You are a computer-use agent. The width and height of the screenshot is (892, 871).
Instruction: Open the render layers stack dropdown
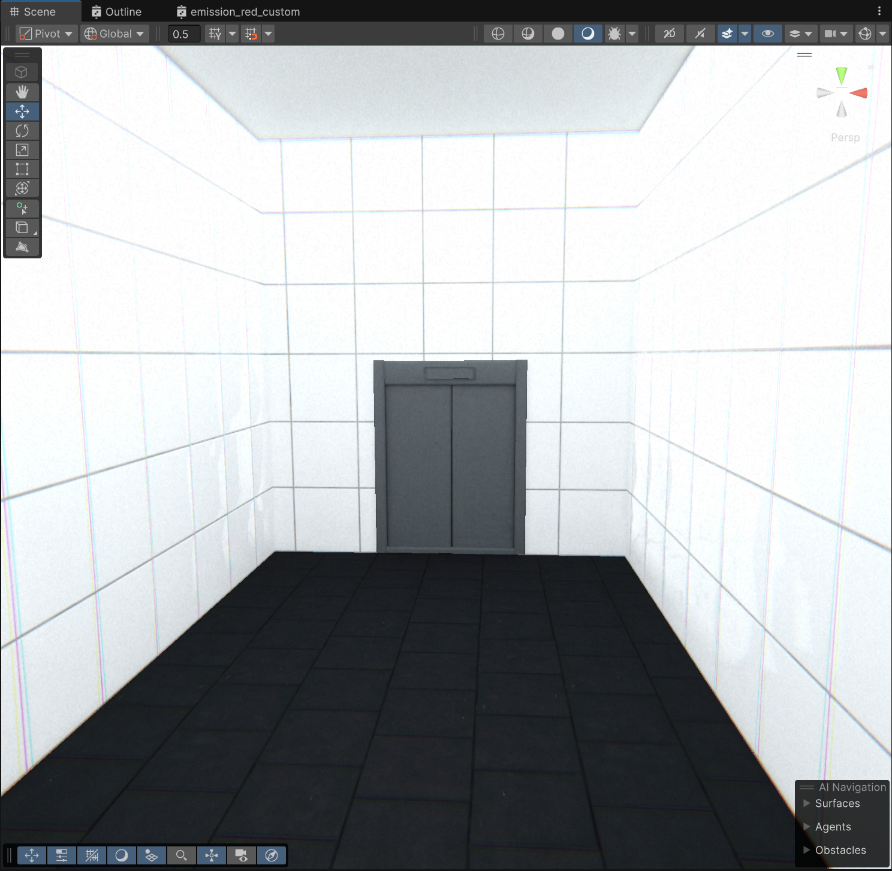tap(800, 34)
